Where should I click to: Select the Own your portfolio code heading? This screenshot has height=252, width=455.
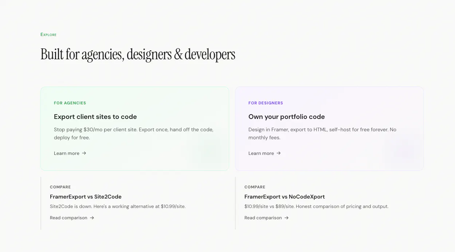tap(287, 117)
